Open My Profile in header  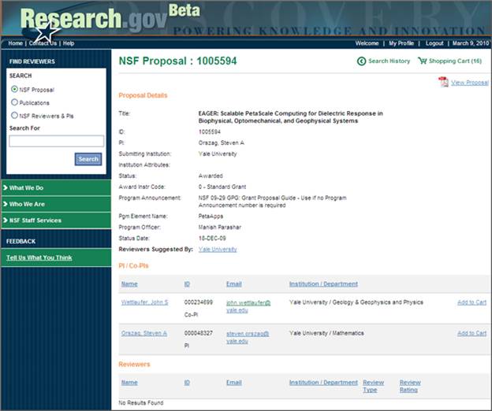click(x=401, y=43)
